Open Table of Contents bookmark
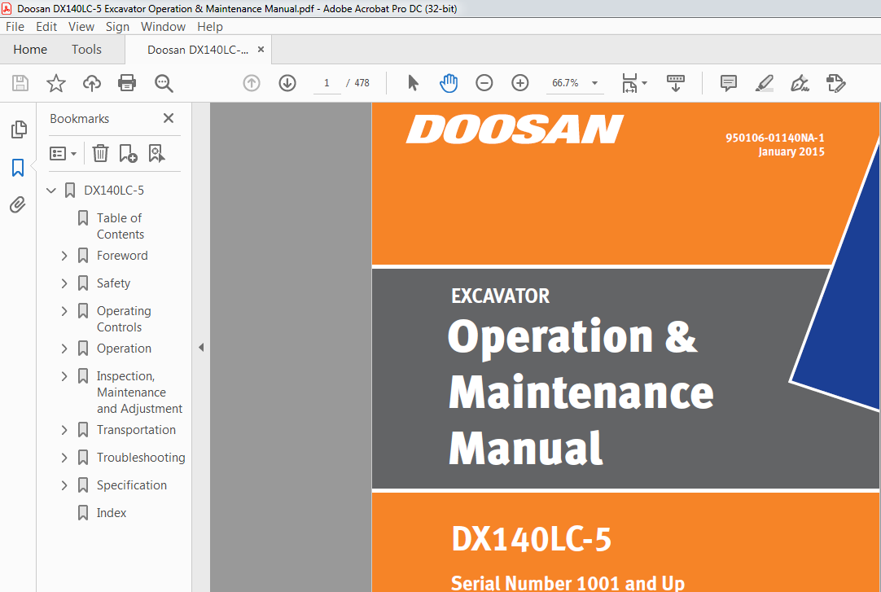The image size is (881, 592). pyautogui.click(x=121, y=226)
